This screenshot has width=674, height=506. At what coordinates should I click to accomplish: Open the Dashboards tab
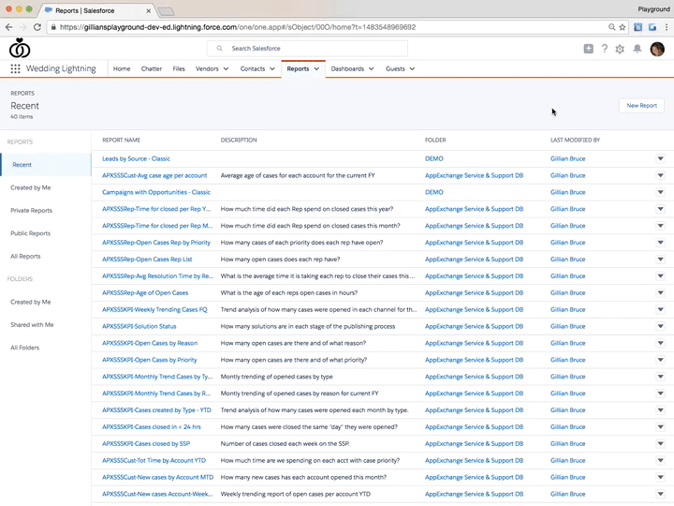coord(347,68)
